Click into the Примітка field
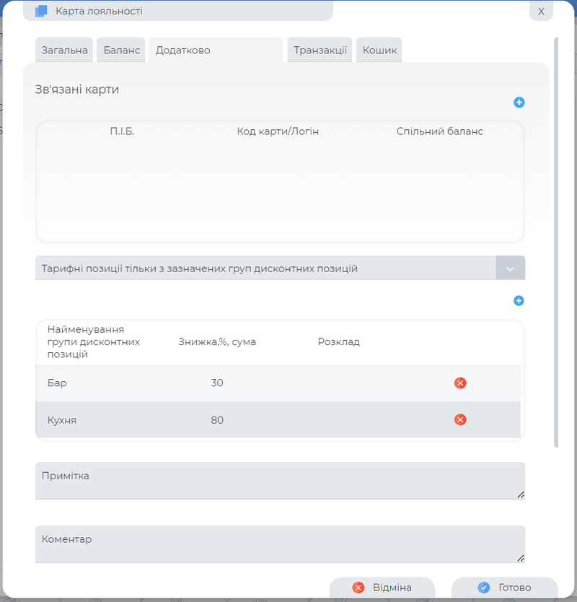This screenshot has height=602, width=577. point(280,481)
